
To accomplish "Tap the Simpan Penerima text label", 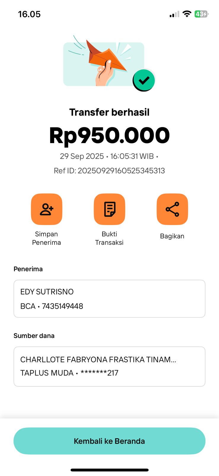I will click(47, 238).
